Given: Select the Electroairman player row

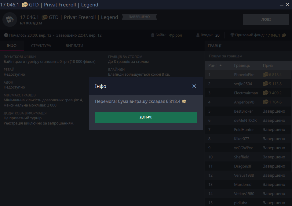Looking at the screenshot, I should 246,93.
